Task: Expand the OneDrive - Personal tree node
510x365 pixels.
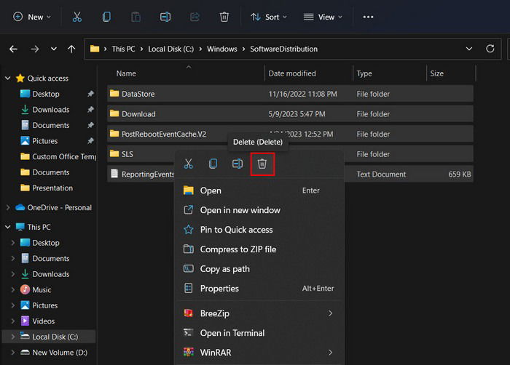Action: (x=8, y=207)
